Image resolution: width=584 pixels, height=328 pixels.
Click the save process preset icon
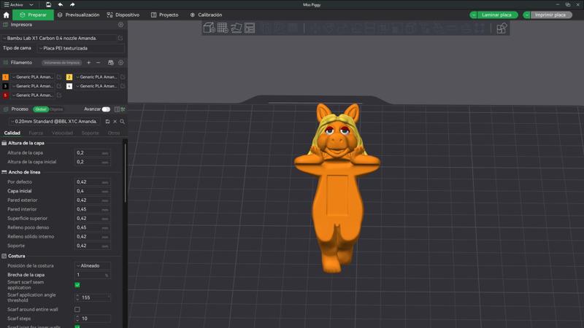click(107, 122)
